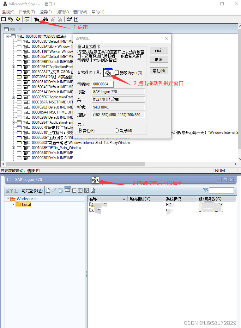
Task: Open the Threads view toolbar icon
Action: click(18, 19)
